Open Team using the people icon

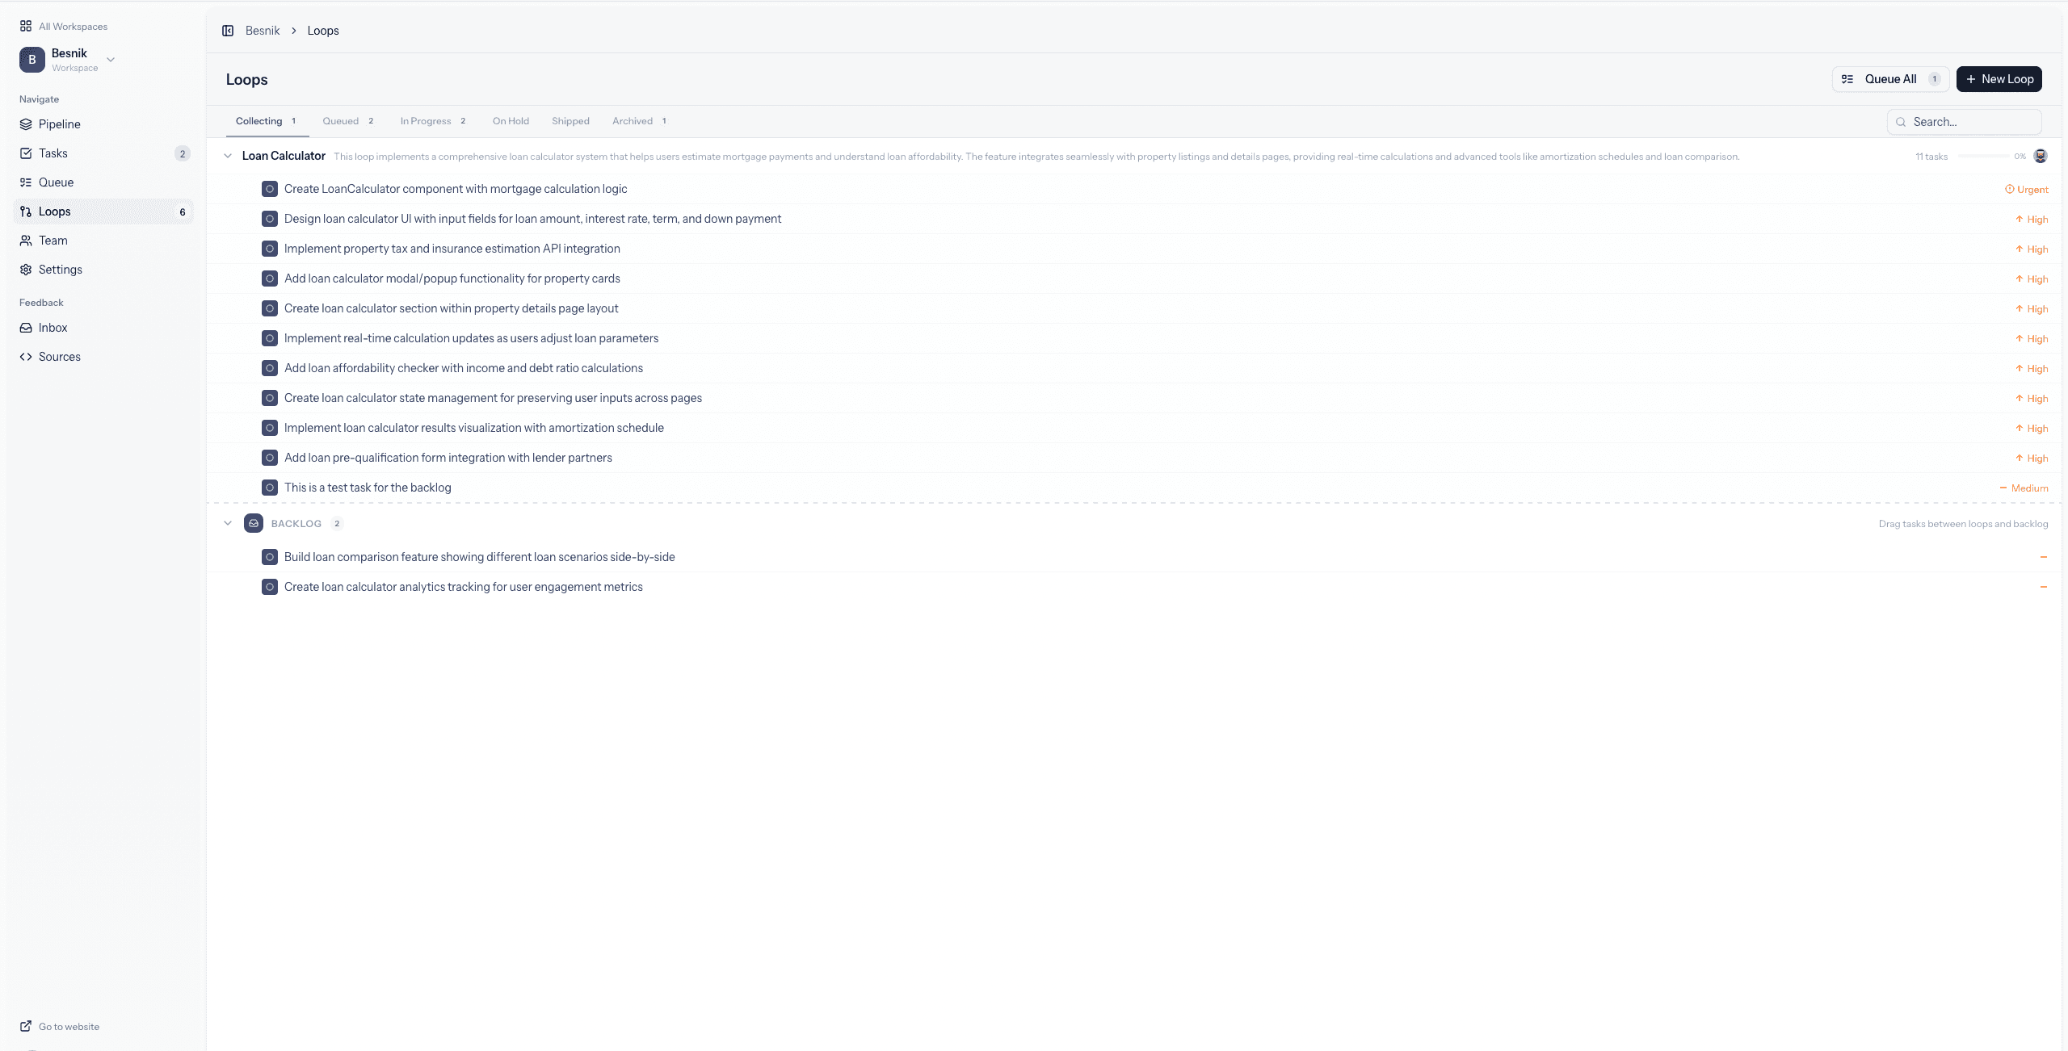tap(25, 241)
